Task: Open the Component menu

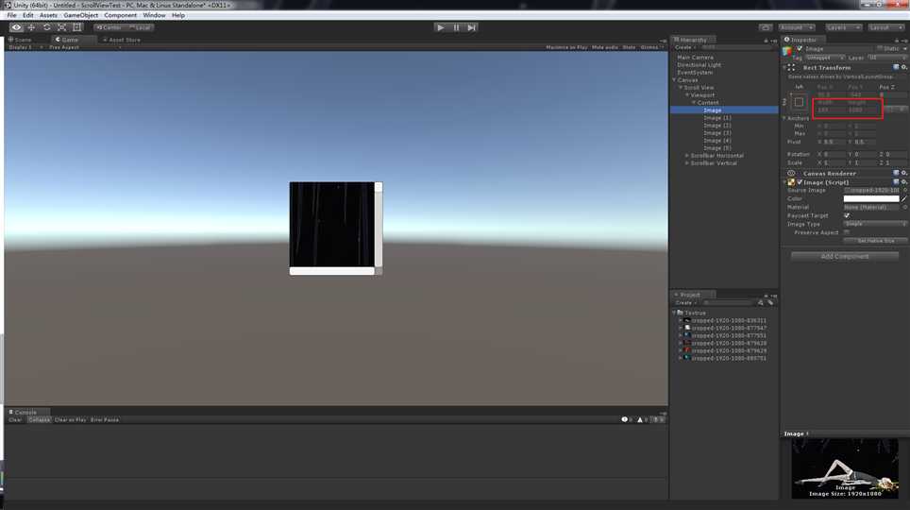Action: click(x=121, y=15)
